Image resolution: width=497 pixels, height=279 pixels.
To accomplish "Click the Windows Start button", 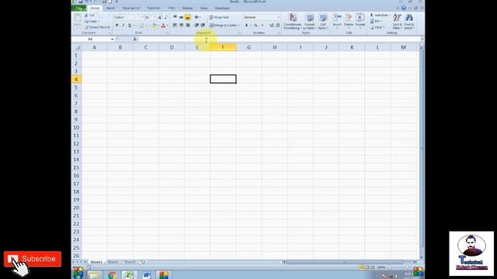I will [x=78, y=274].
